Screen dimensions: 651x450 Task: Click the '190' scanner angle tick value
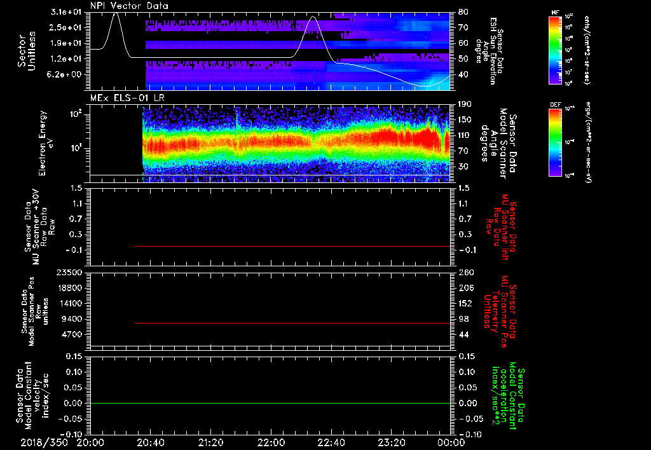coord(466,104)
